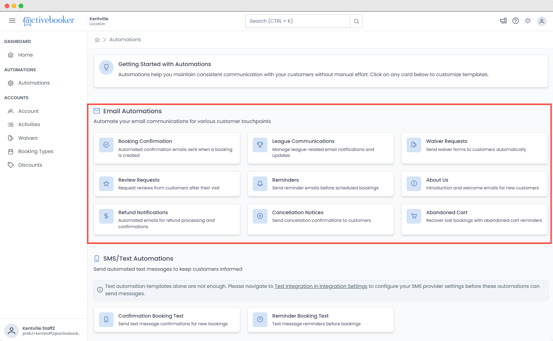This screenshot has width=553, height=341.
Task: Open the announcements megaphone icon
Action: [503, 21]
